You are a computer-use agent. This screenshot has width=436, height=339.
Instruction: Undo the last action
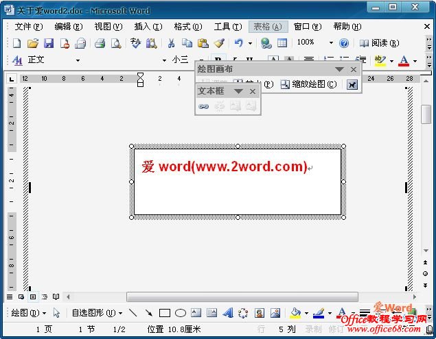point(238,43)
